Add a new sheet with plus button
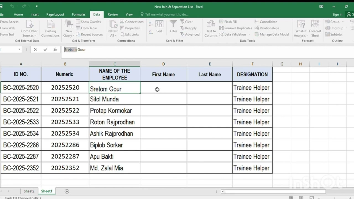 67,191
